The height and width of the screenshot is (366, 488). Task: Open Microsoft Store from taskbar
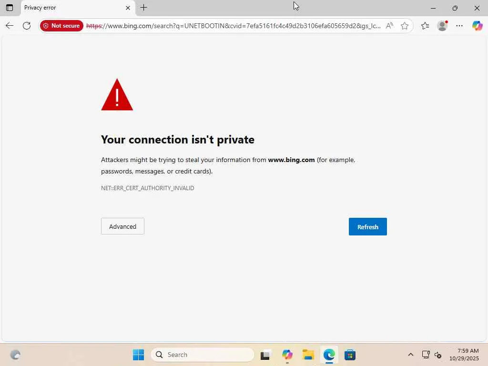click(x=350, y=355)
